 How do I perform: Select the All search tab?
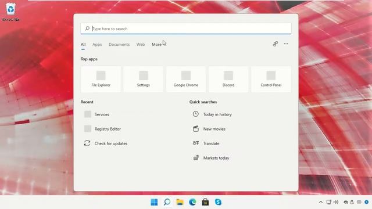click(x=83, y=44)
